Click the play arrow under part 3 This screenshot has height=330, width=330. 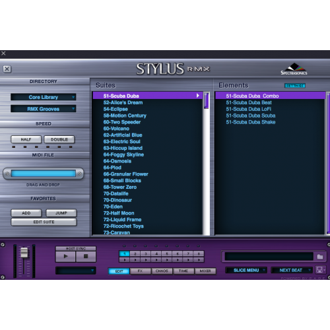(146, 260)
